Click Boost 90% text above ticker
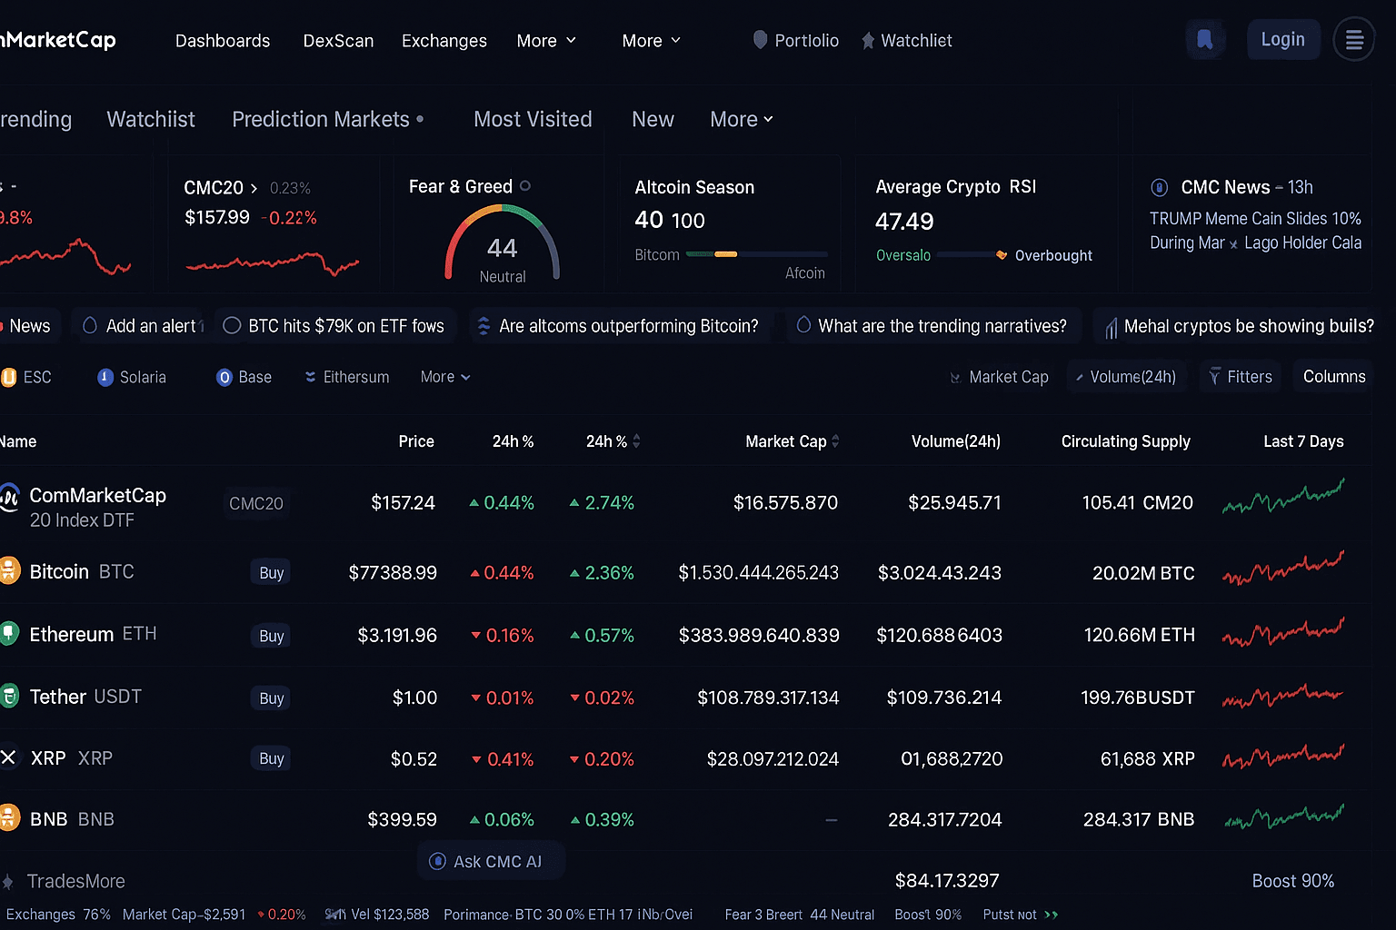Image resolution: width=1396 pixels, height=930 pixels. tap(1293, 881)
